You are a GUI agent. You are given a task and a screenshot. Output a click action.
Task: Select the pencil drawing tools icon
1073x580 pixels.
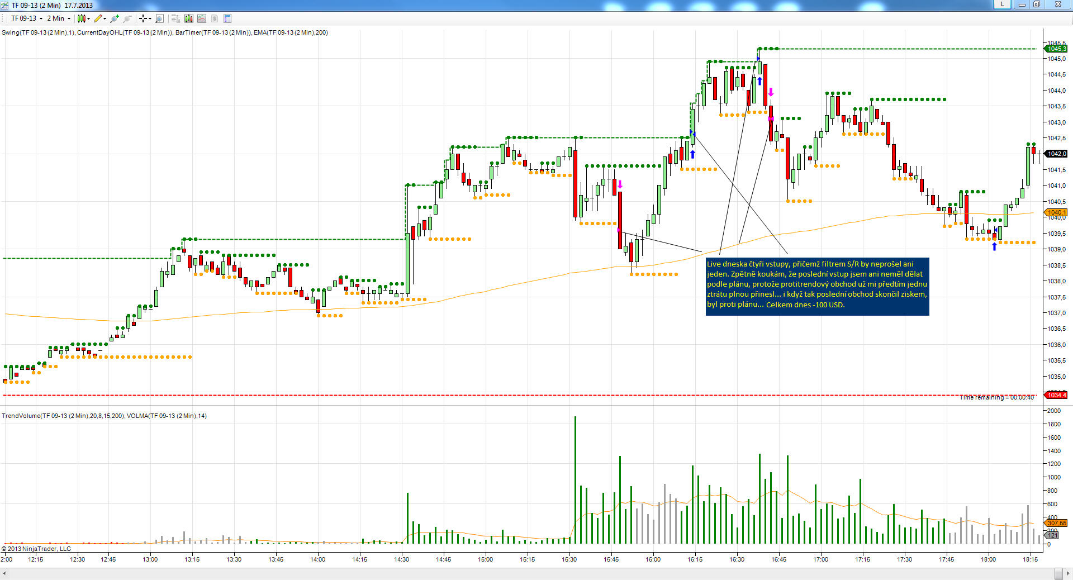tap(98, 18)
